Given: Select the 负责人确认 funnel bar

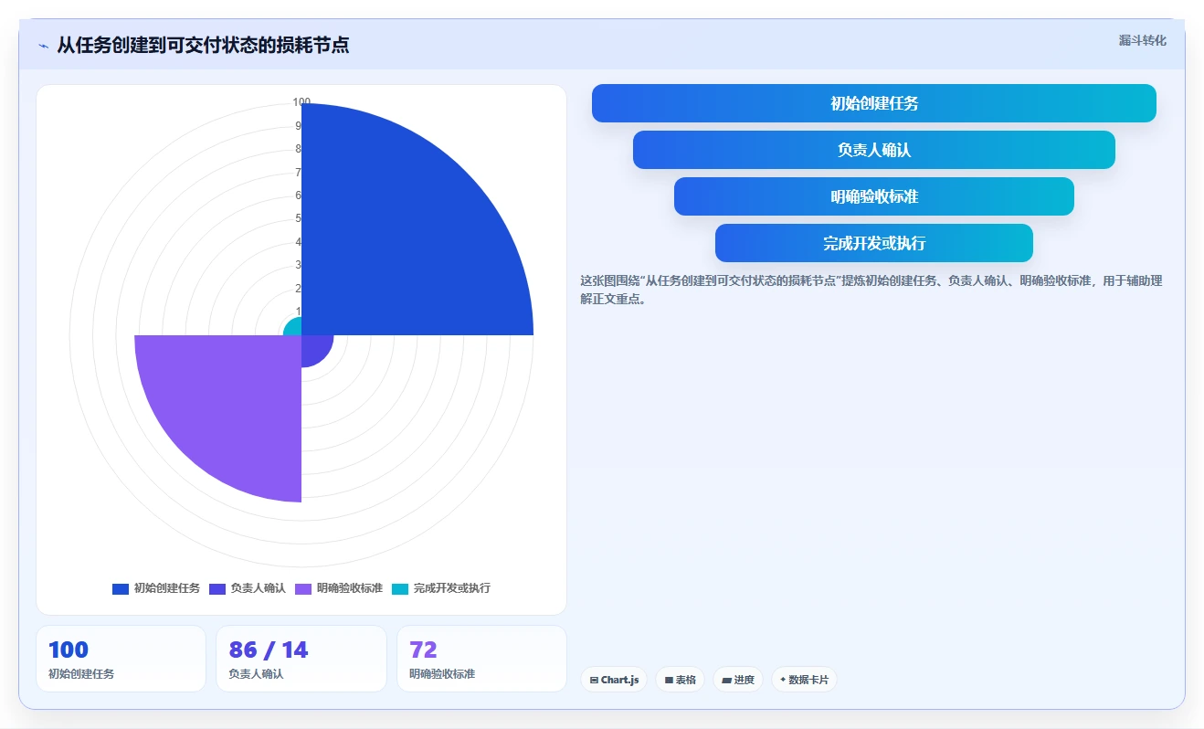Looking at the screenshot, I should [873, 150].
